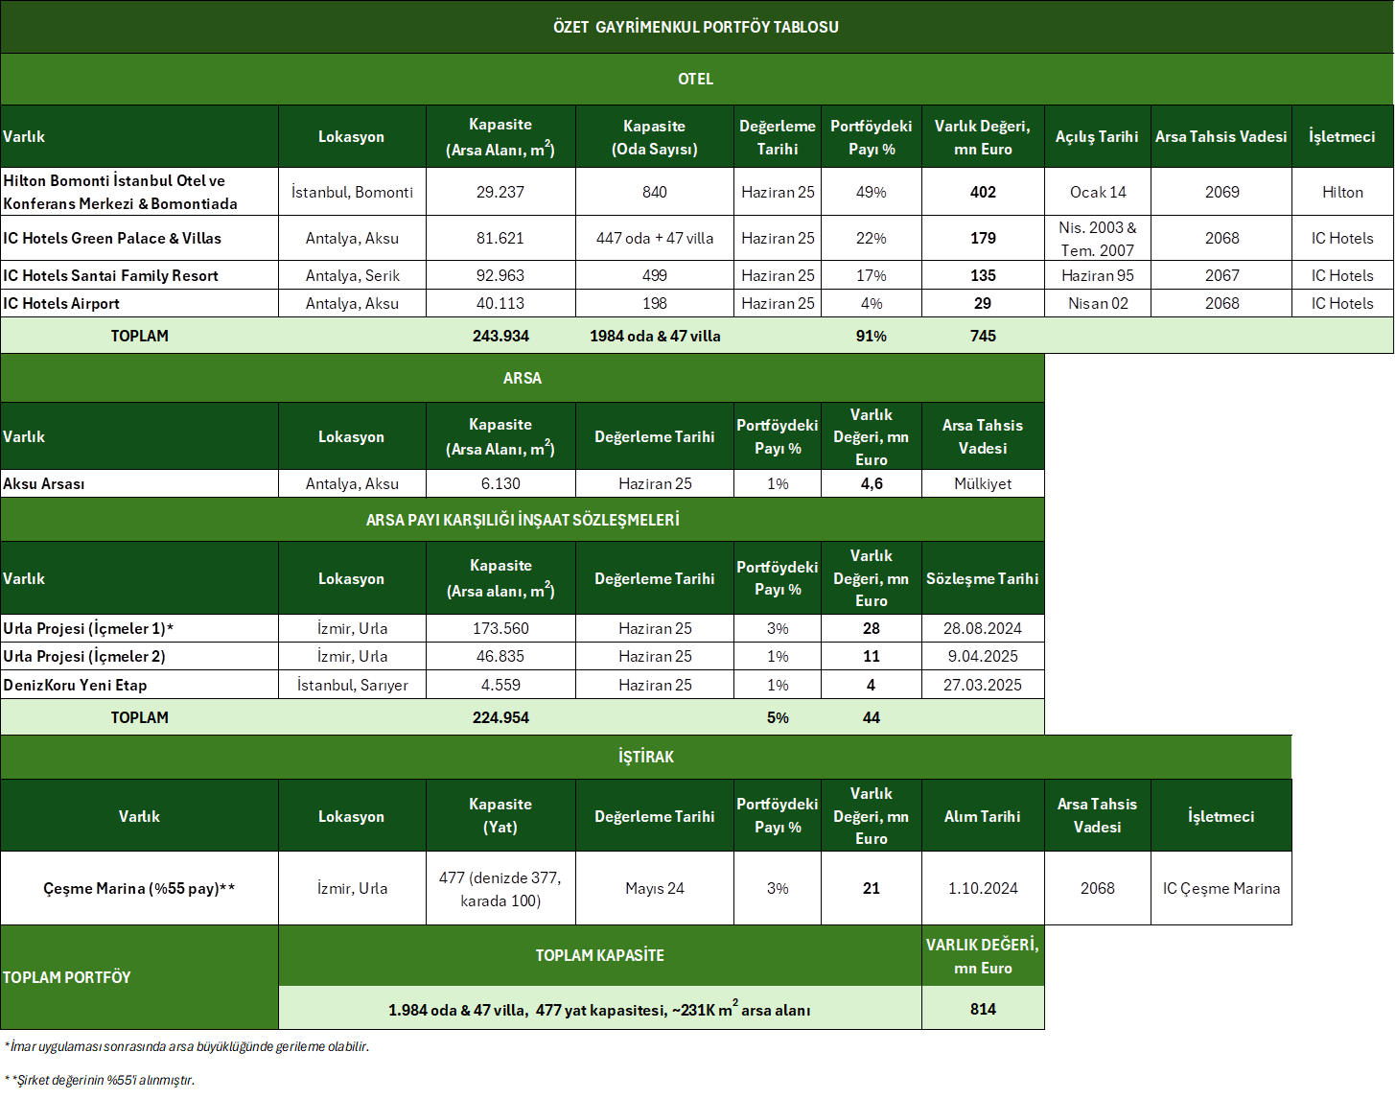Click the 28.08.2024 contract date cell
This screenshot has width=1395, height=1099.
point(983,628)
